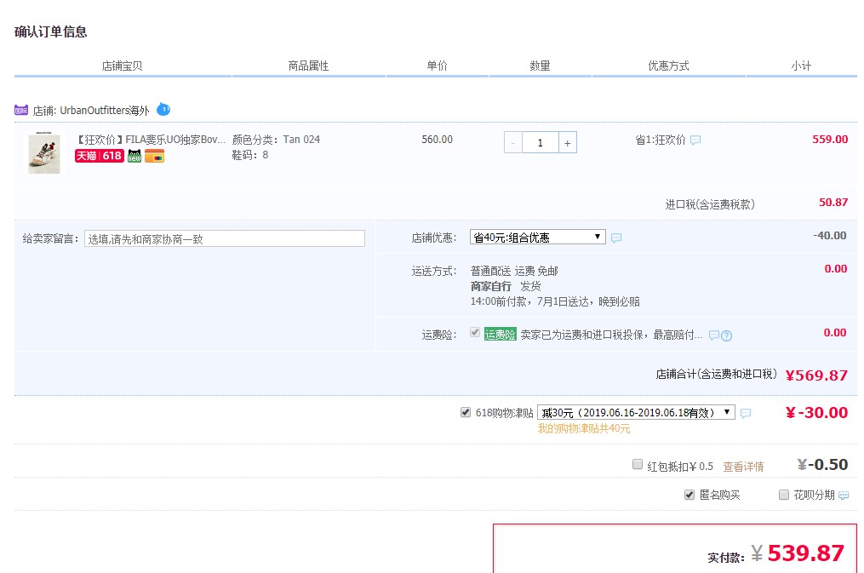This screenshot has height=573, width=864.
Task: Click the green 运费险 label tag
Action: click(501, 335)
